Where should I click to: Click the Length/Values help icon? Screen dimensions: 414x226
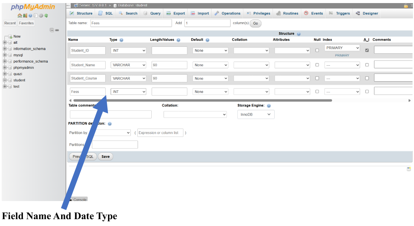(178, 40)
